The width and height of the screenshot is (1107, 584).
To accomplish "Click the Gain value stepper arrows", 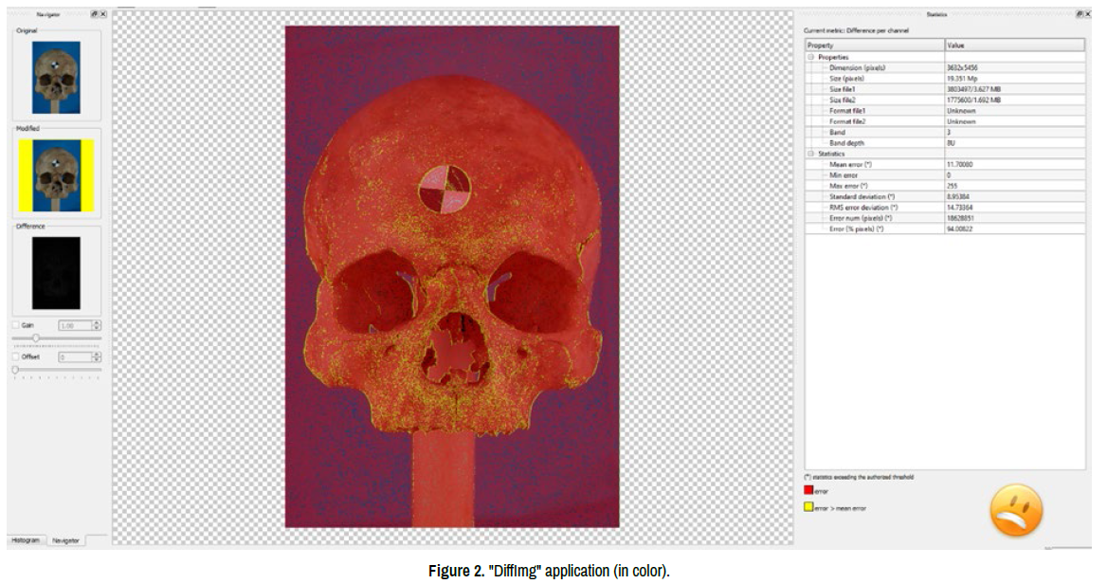I will pos(96,325).
